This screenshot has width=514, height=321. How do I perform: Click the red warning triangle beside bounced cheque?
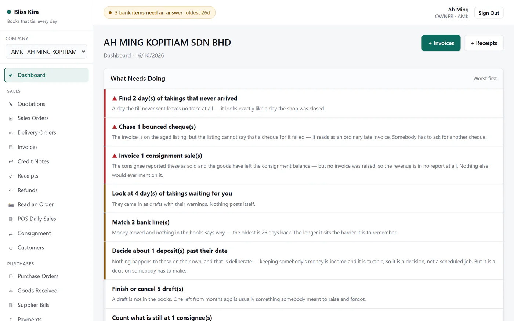[x=115, y=127]
